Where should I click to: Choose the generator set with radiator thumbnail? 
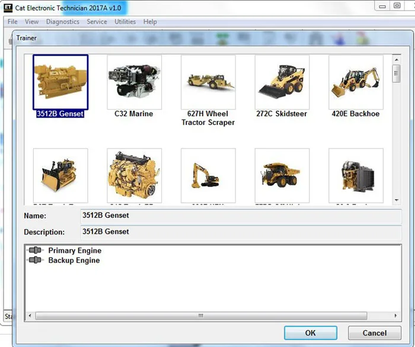coord(356,175)
